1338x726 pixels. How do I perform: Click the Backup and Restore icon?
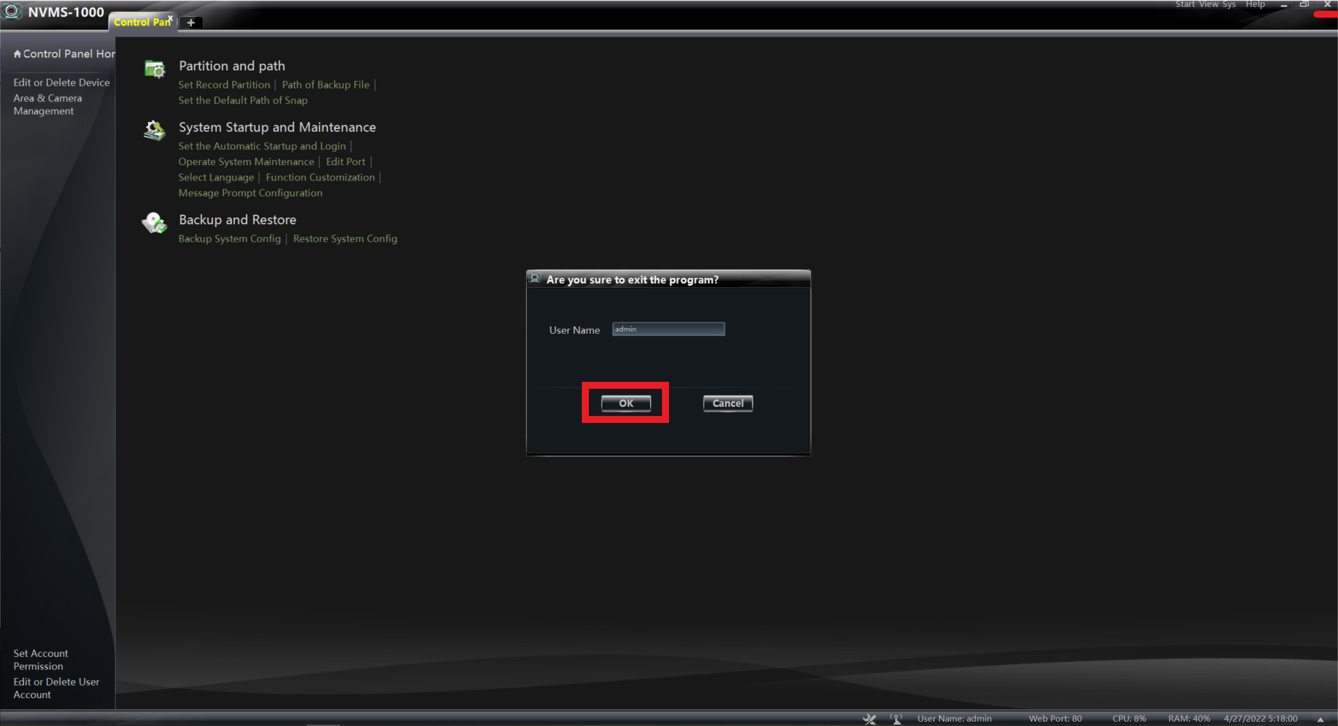coord(155,223)
